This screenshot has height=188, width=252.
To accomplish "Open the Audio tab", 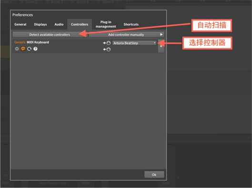I will [59, 24].
